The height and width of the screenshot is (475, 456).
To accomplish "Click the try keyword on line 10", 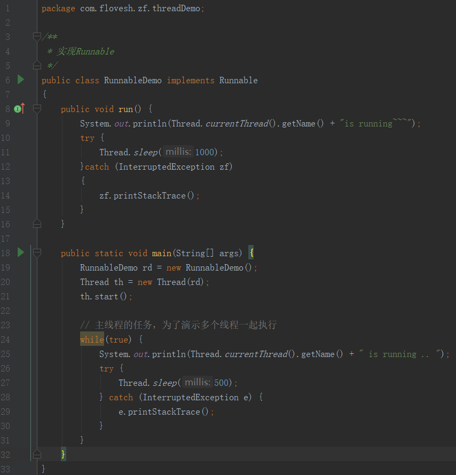I will [x=87, y=138].
